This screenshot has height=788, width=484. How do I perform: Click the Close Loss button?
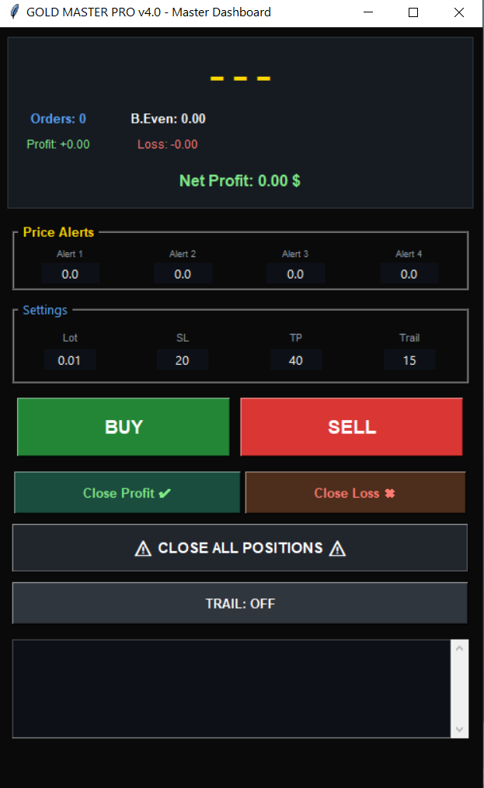pos(354,493)
